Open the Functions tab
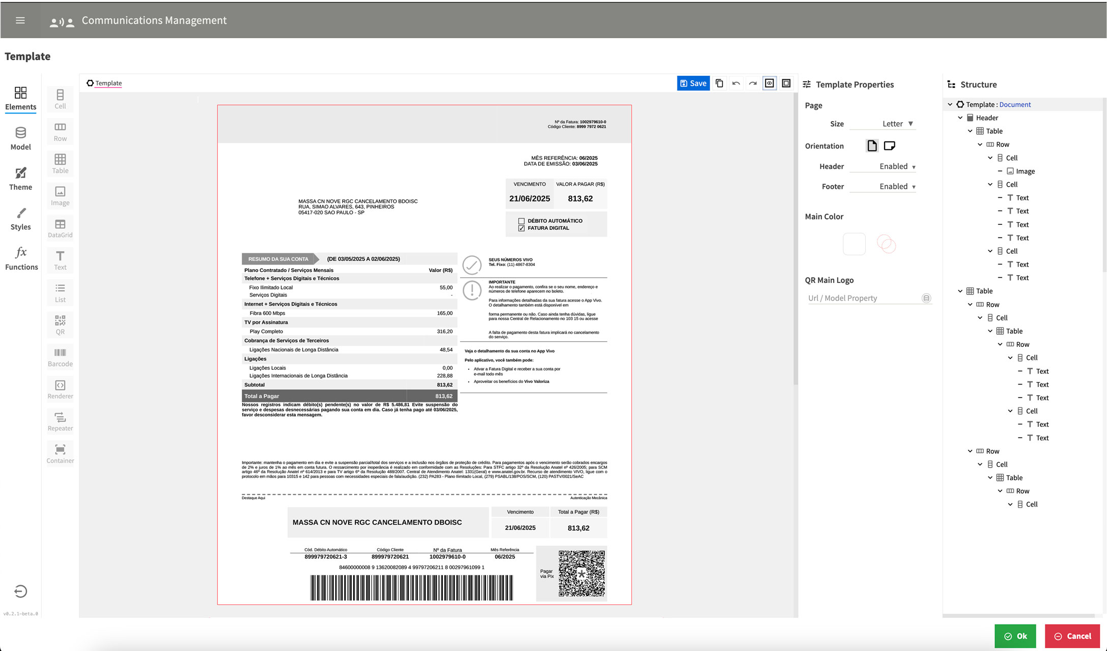1107x651 pixels. point(21,258)
